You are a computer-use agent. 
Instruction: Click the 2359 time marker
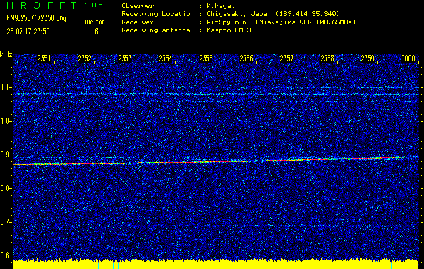pyautogui.click(x=368, y=59)
